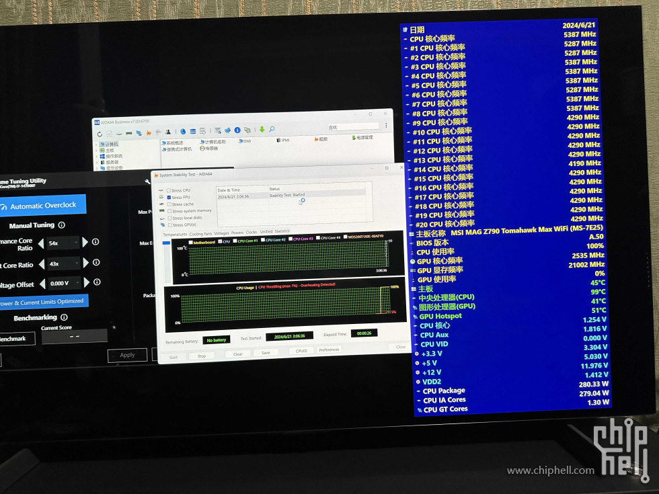This screenshot has height=494, width=659.
Task: Switch to the Unified tab
Action: point(266,231)
